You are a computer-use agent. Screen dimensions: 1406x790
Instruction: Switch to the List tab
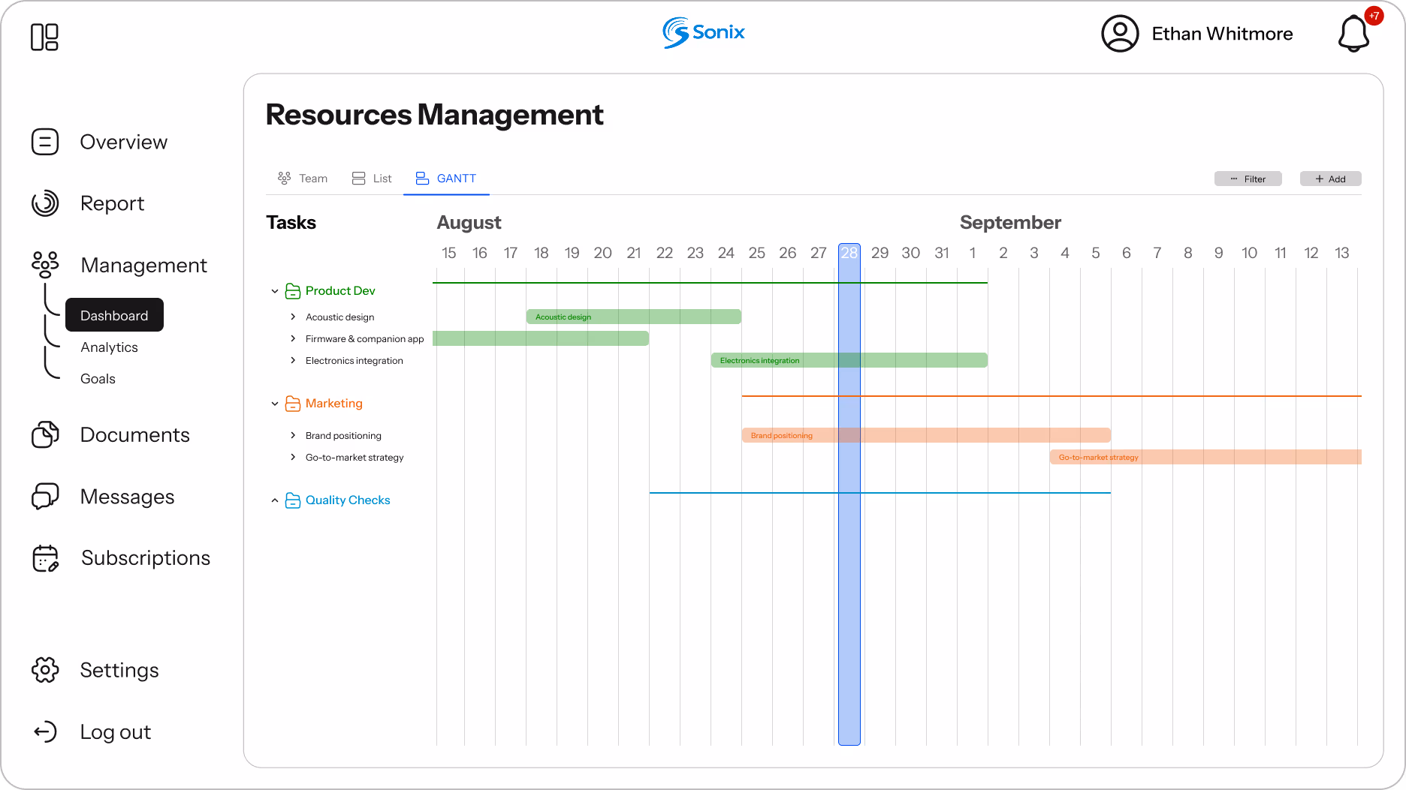372,179
